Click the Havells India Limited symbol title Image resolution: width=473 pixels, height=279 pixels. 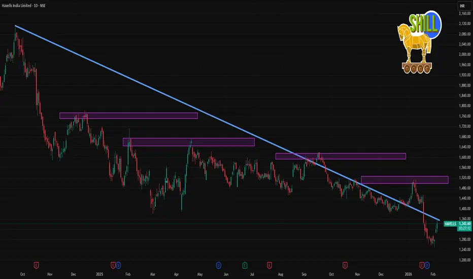pos(17,6)
